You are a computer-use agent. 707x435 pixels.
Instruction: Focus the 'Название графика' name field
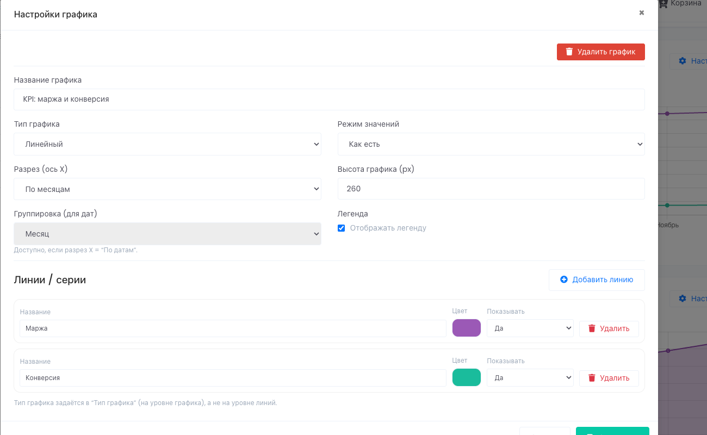click(329, 100)
